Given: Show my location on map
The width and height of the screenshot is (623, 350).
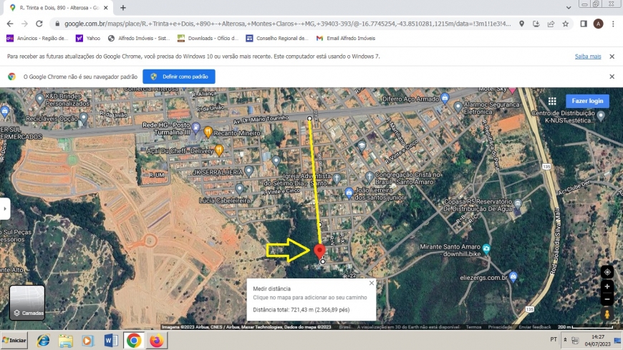Looking at the screenshot, I should 607,272.
